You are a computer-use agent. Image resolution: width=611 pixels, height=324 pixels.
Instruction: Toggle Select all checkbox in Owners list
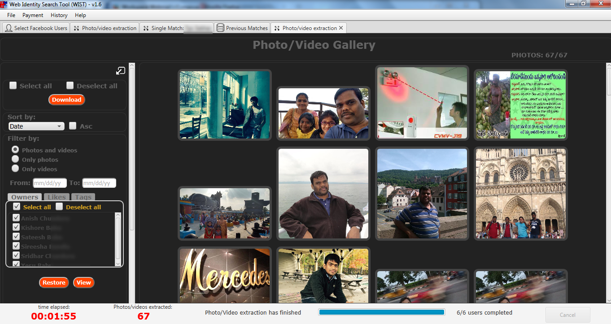(17, 207)
